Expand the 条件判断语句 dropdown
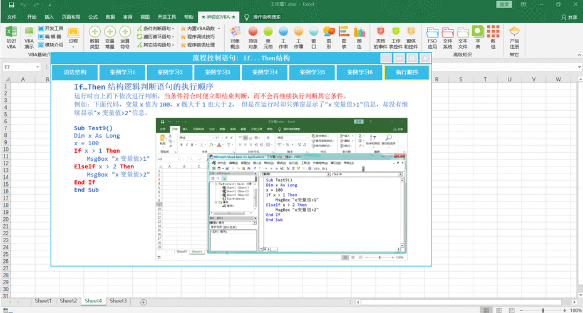This screenshot has height=313, width=583. (155, 28)
